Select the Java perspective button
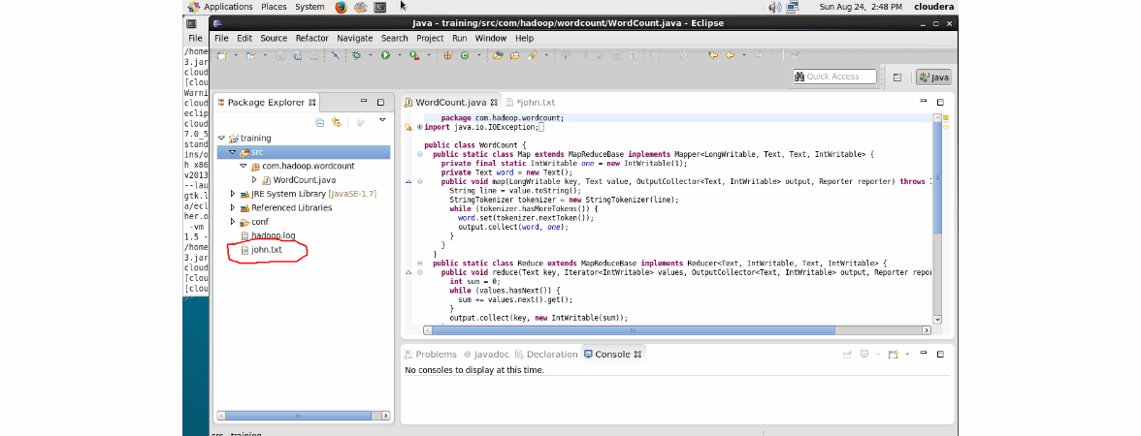Image resolution: width=1141 pixels, height=436 pixels. tap(933, 78)
